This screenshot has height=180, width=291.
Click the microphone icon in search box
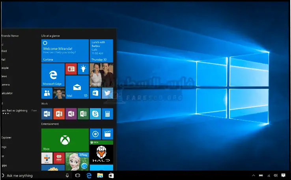coord(67,175)
